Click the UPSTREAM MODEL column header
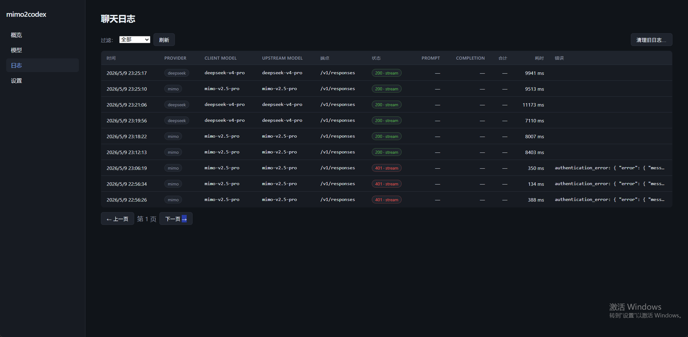This screenshot has height=337, width=688. coord(282,58)
